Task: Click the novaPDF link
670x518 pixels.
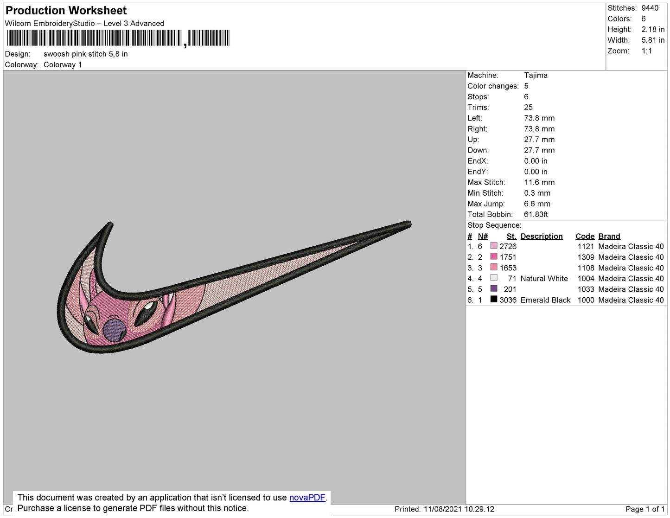Action: point(307,498)
